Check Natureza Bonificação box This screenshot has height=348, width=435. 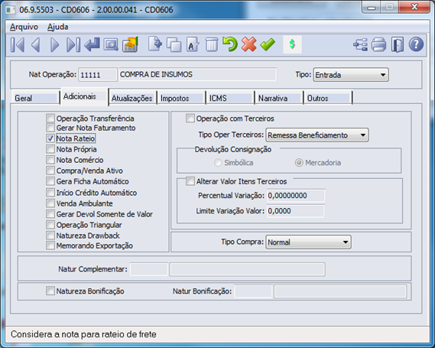click(50, 291)
